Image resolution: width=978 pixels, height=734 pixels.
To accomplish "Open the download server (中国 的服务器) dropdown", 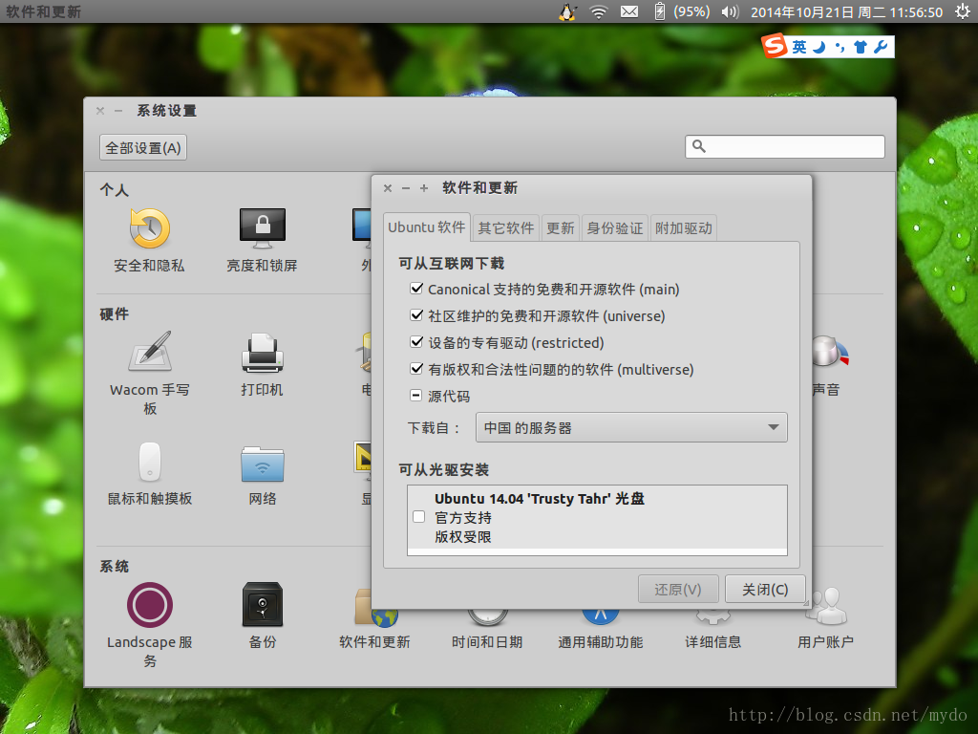I will 631,427.
